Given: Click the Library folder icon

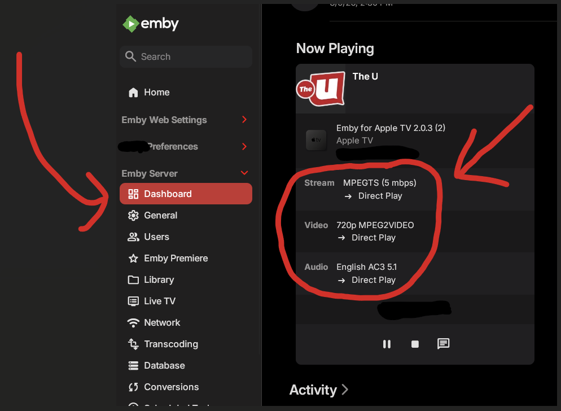Looking at the screenshot, I should click(x=133, y=280).
